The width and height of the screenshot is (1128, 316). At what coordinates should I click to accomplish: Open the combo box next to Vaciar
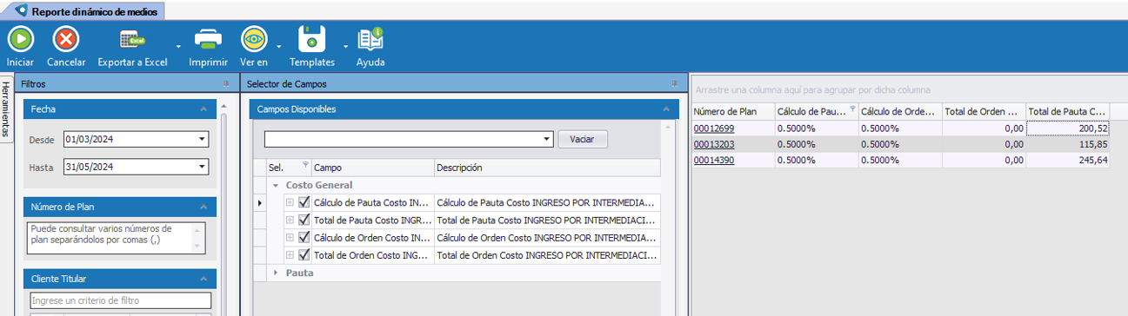(x=547, y=139)
